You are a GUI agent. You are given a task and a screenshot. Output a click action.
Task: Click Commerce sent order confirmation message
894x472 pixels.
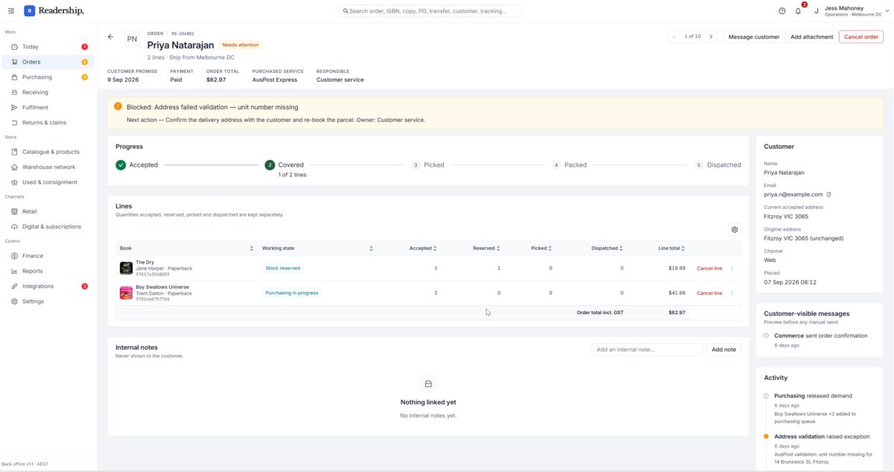(x=820, y=336)
